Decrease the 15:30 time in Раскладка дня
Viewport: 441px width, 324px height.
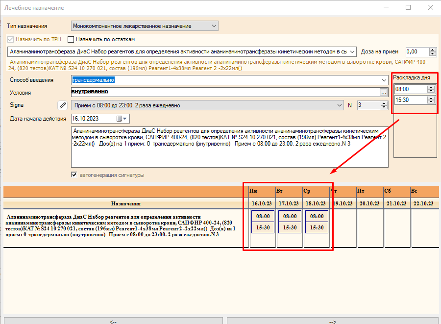click(431, 102)
